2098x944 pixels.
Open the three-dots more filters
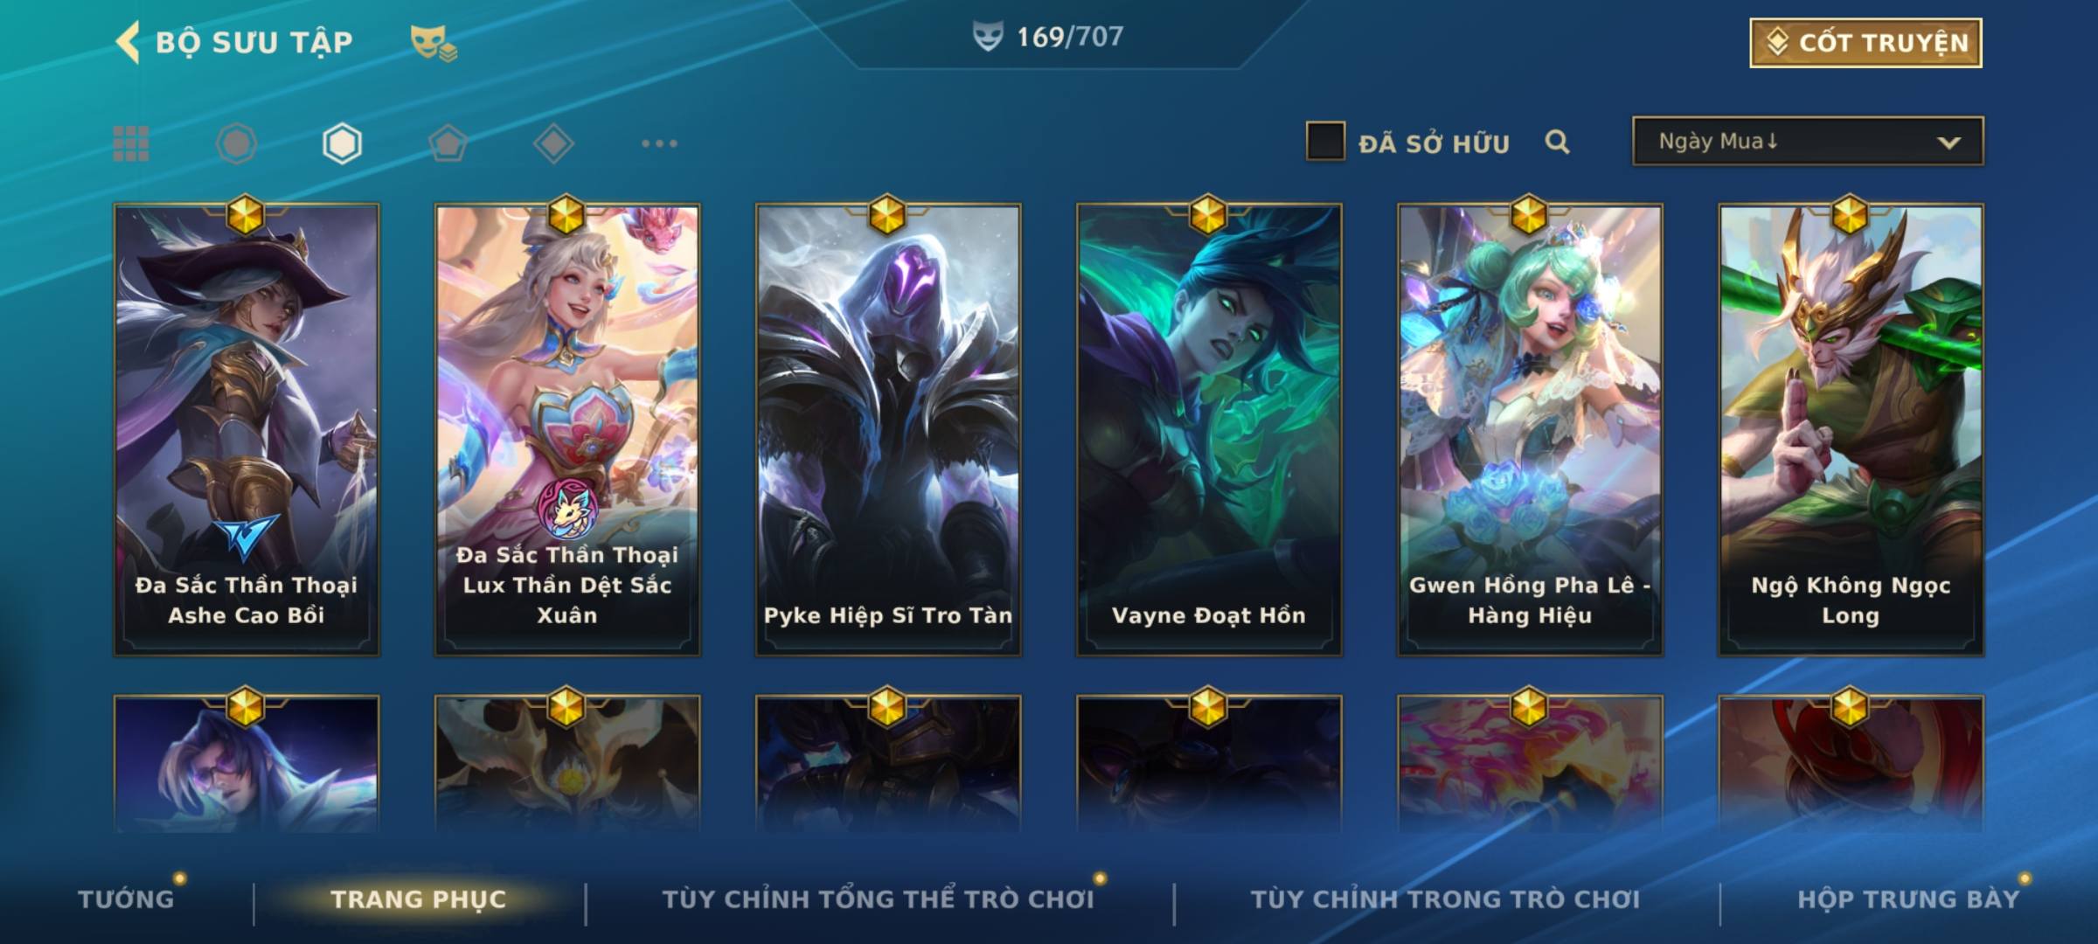pos(659,143)
